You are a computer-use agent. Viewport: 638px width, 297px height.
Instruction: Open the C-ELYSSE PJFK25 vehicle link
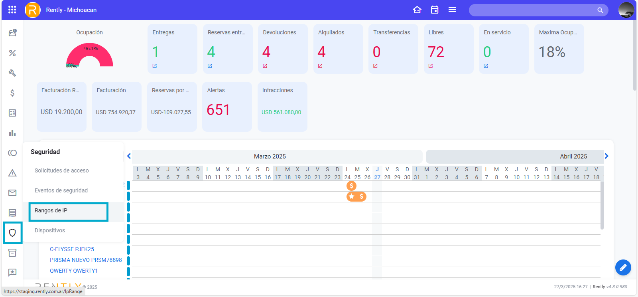click(72, 249)
